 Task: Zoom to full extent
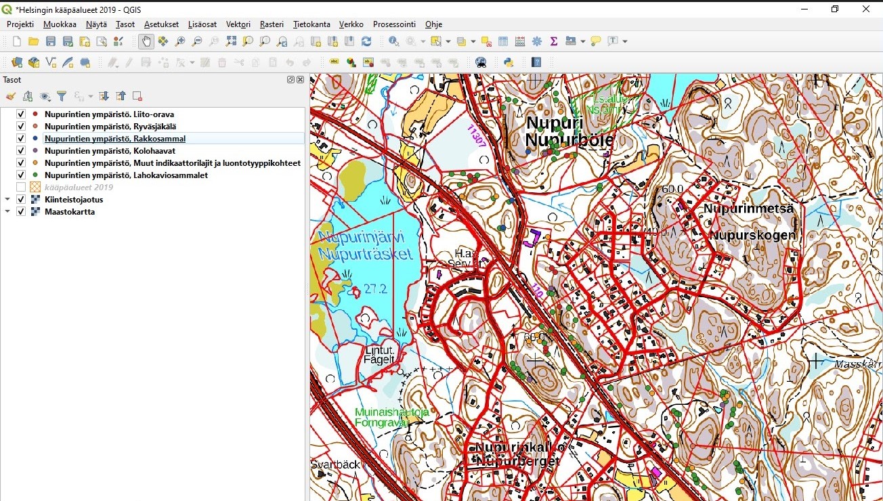[231, 41]
